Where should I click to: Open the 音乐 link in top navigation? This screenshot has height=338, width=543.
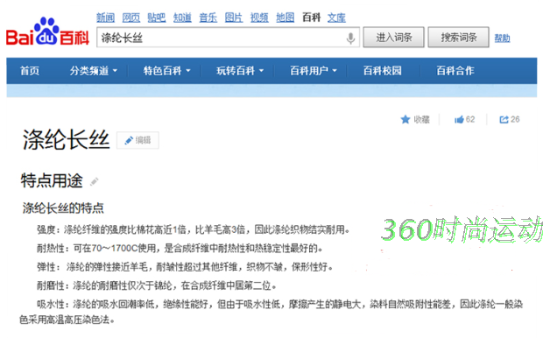[208, 18]
